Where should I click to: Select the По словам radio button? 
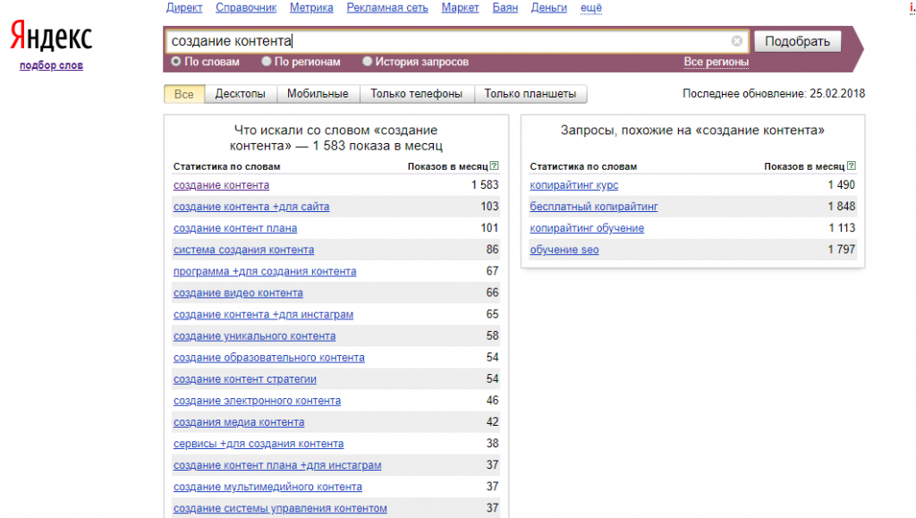176,62
